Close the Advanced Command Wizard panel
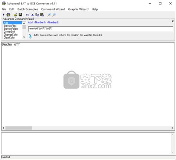 coord(173,21)
